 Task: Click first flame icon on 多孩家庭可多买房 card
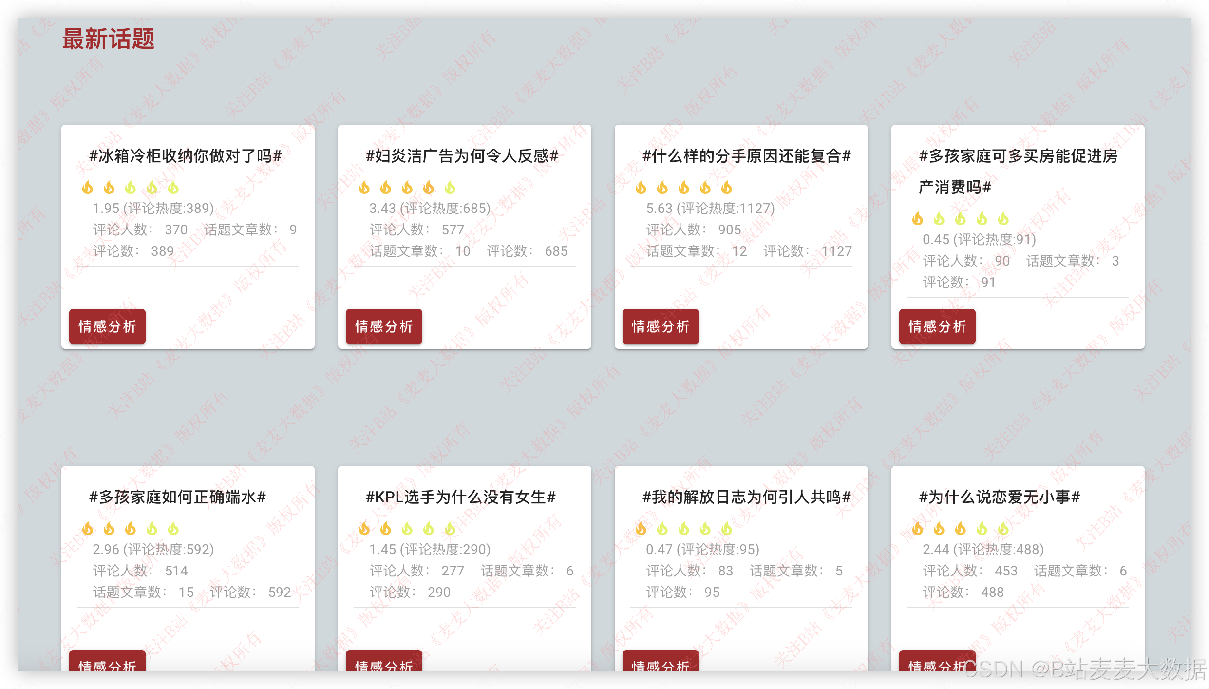pos(918,219)
